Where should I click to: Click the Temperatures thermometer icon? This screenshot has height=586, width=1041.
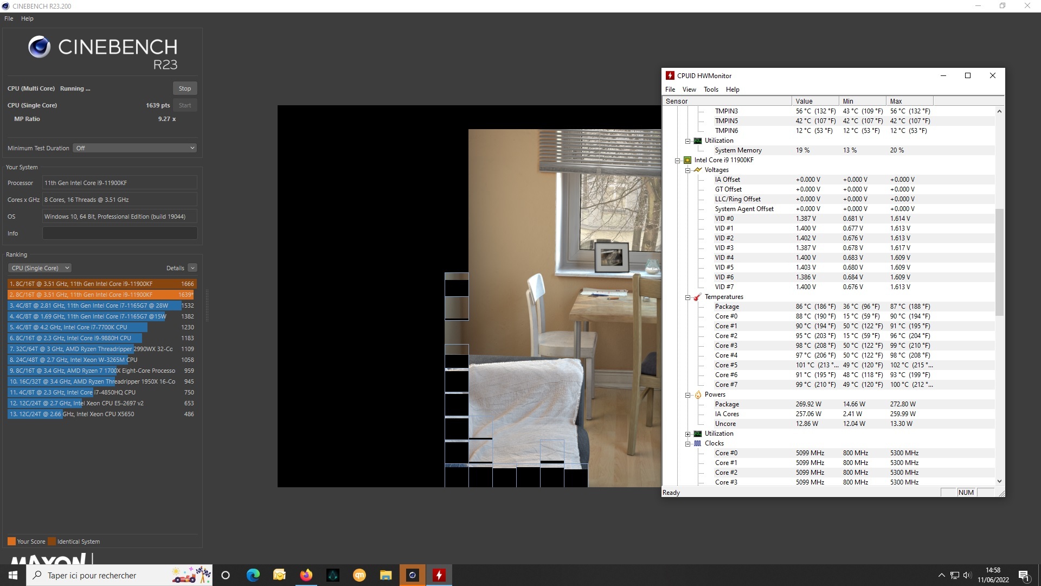(x=698, y=297)
